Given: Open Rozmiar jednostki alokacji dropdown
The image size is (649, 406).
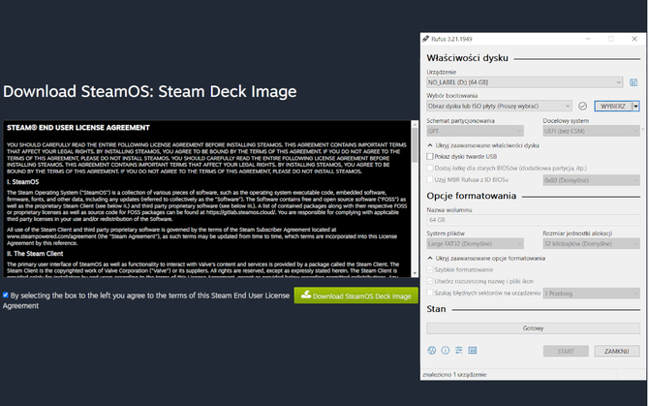Looking at the screenshot, I should (592, 244).
